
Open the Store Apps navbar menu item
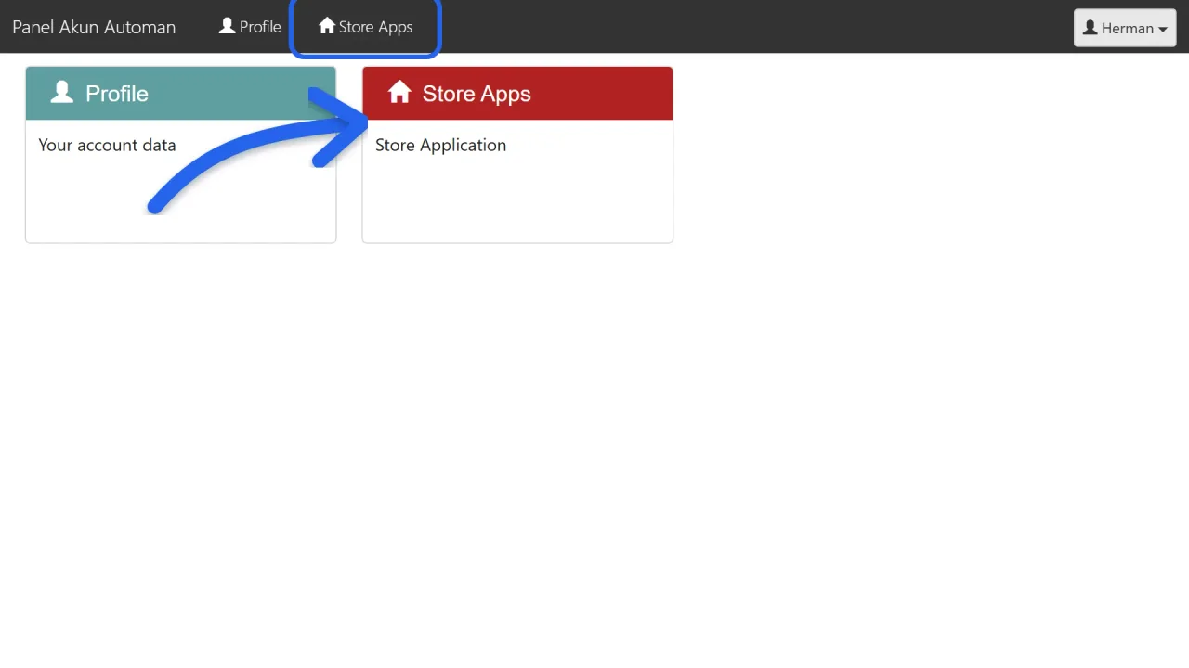365,27
